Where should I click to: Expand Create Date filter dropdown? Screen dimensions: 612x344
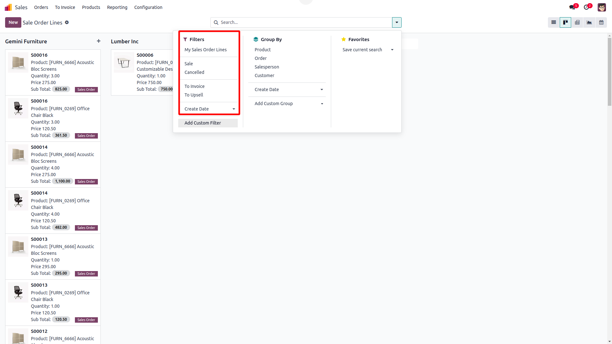[209, 109]
